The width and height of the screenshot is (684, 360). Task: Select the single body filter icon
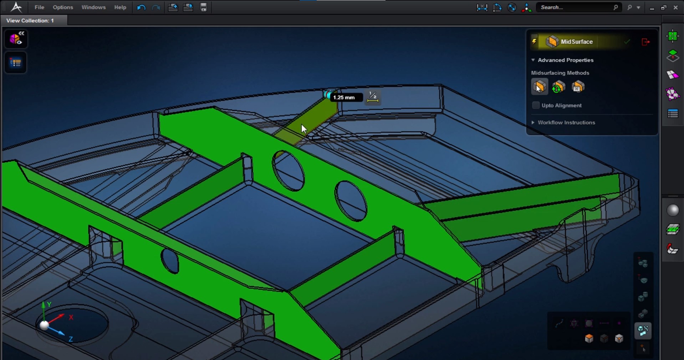[x=643, y=280]
